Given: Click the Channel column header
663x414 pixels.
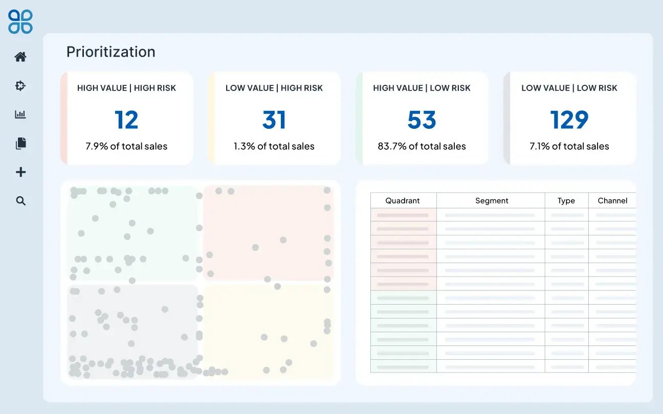Looking at the screenshot, I should tap(612, 200).
